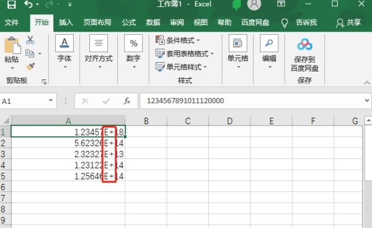Open the 数字 number format group
This screenshot has height=228, width=372.
coord(133,52)
